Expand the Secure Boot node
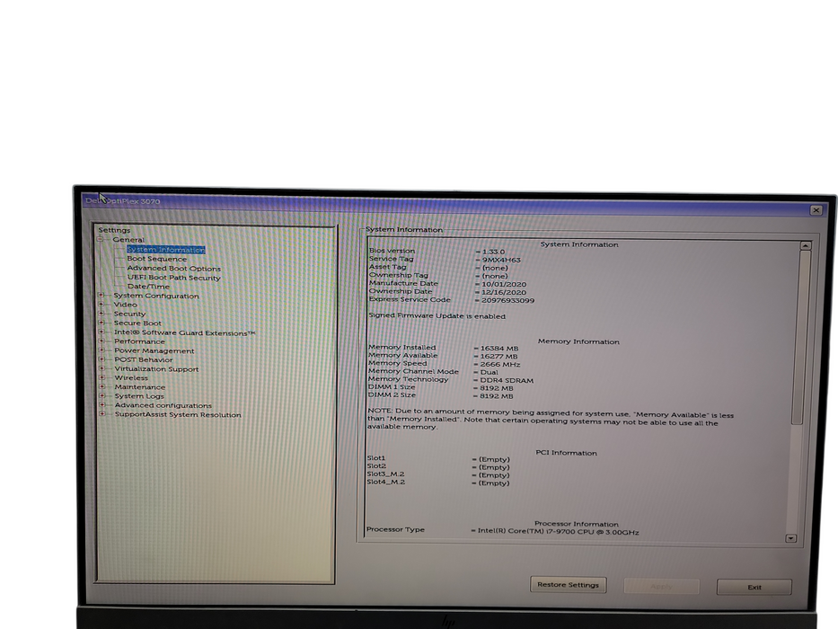 pos(101,323)
